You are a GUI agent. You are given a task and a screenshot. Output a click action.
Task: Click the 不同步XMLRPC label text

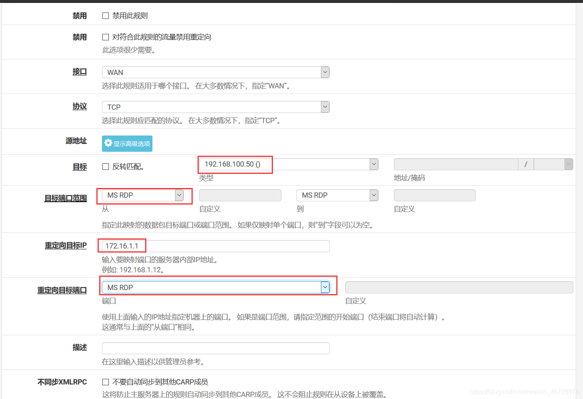(x=62, y=382)
